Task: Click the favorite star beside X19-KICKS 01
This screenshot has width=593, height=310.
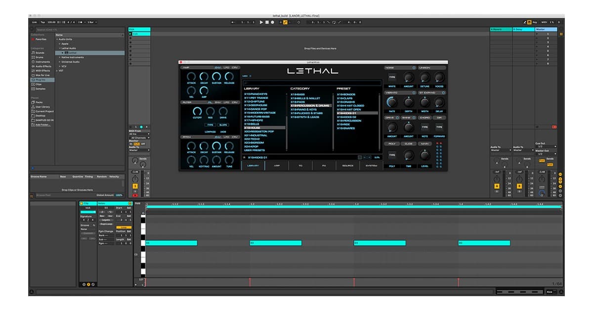Action: [244, 157]
